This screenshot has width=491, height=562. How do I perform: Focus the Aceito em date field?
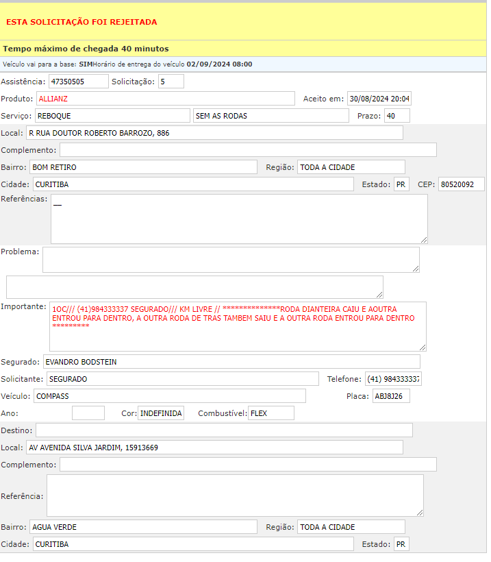[x=379, y=99]
